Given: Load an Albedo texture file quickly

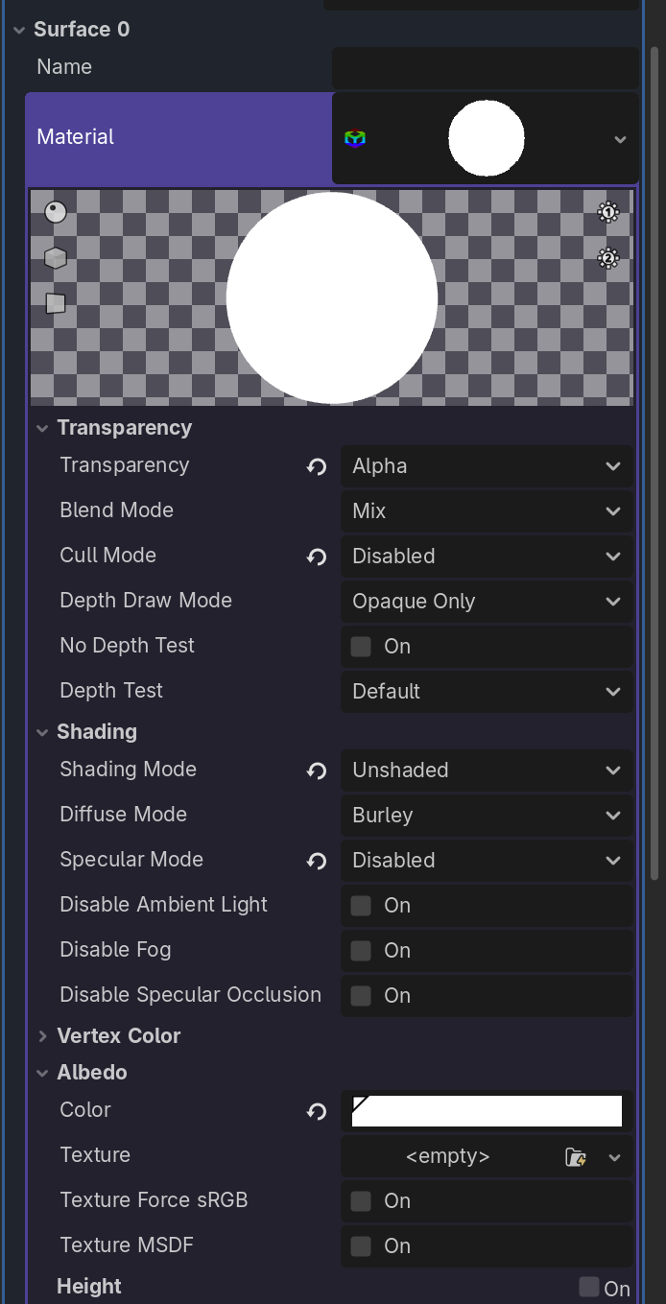Looking at the screenshot, I should click(x=576, y=1157).
